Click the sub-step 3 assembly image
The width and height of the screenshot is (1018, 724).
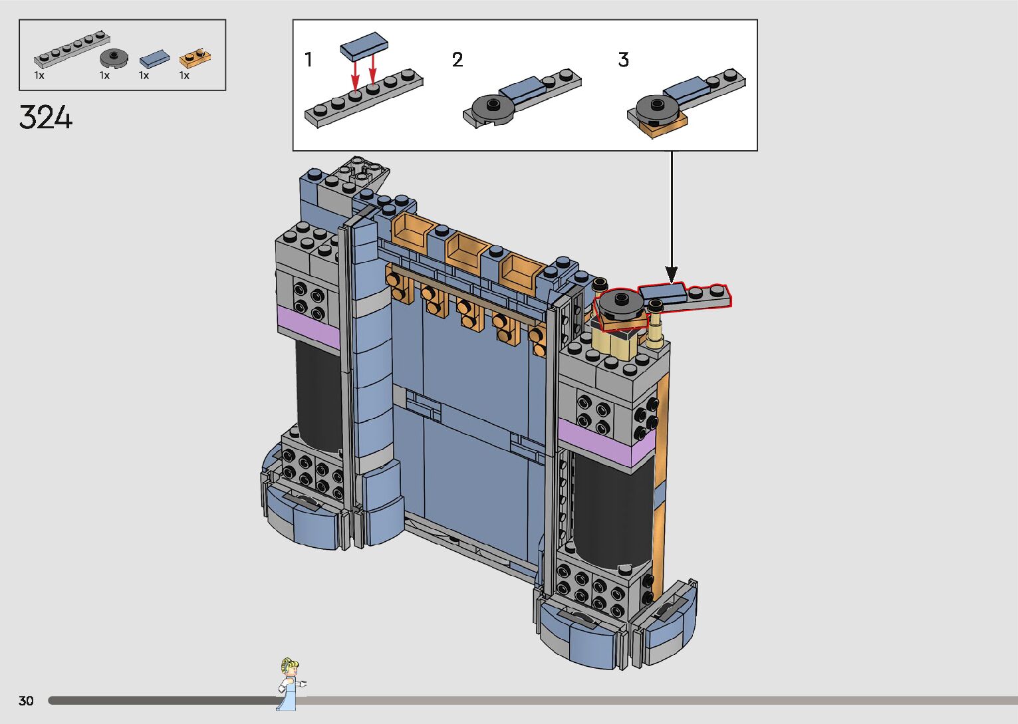coord(686,102)
